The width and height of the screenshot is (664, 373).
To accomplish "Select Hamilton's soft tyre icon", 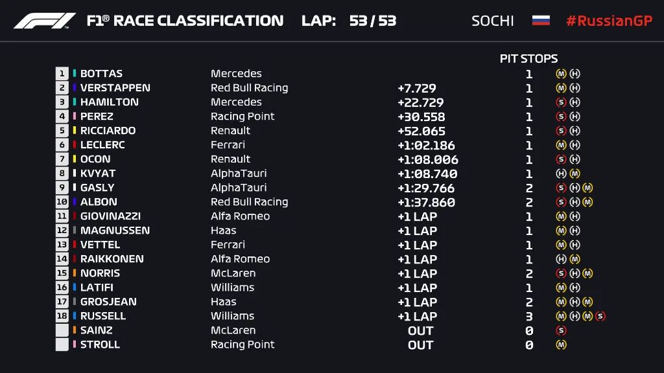I will click(561, 102).
